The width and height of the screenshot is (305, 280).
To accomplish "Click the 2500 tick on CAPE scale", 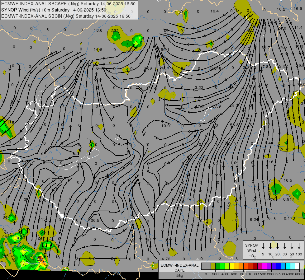I will [281, 274].
